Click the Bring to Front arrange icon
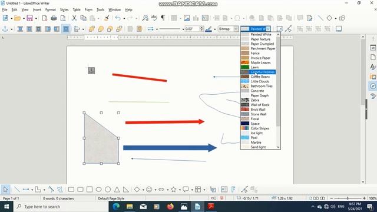Image resolution: width=377 pixels, height=212 pixels. coord(92,29)
